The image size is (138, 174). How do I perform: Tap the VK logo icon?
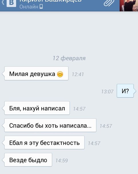pos(11,3)
